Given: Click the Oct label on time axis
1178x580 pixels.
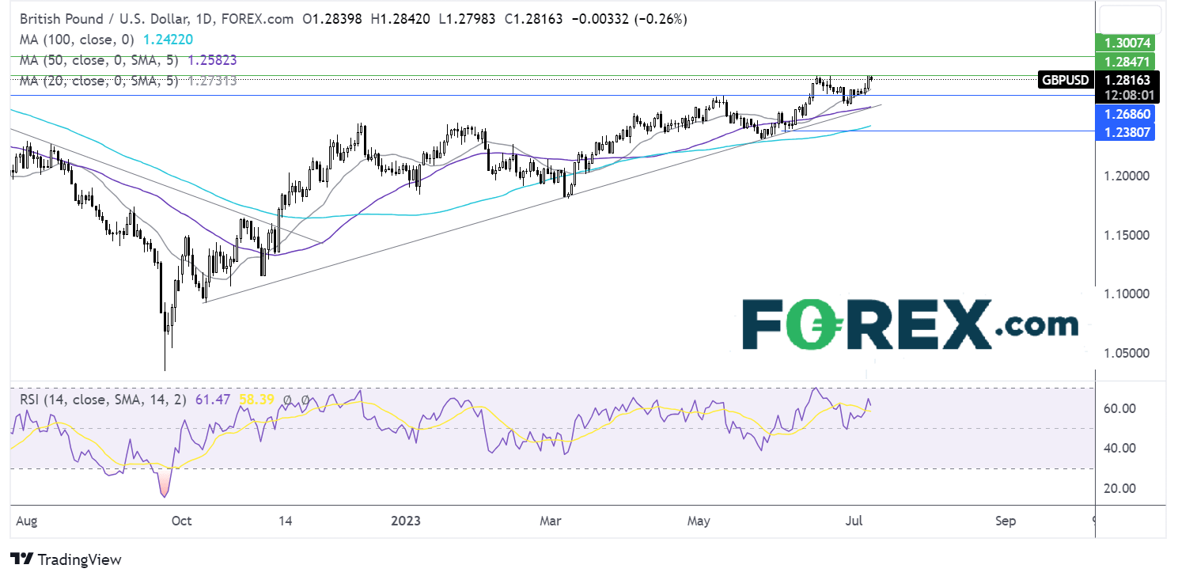Looking at the screenshot, I should pyautogui.click(x=181, y=521).
